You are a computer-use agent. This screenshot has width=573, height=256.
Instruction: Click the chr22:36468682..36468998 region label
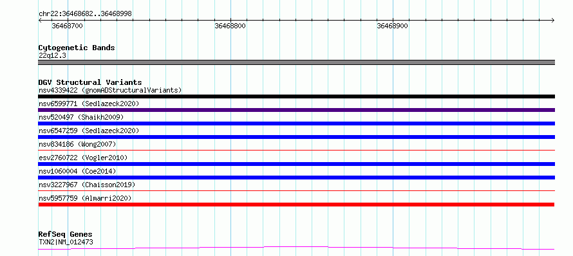85,14
